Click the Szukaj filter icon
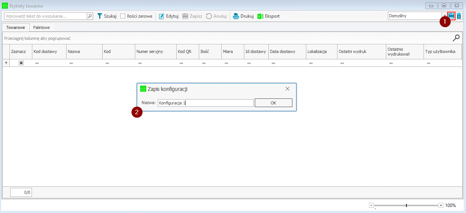The image size is (466, 213). click(100, 16)
